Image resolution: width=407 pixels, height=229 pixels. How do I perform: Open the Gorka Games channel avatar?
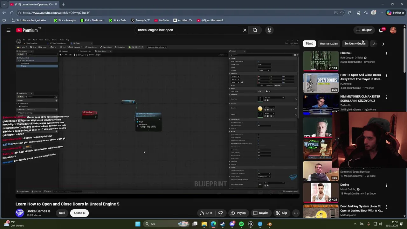pos(20,213)
